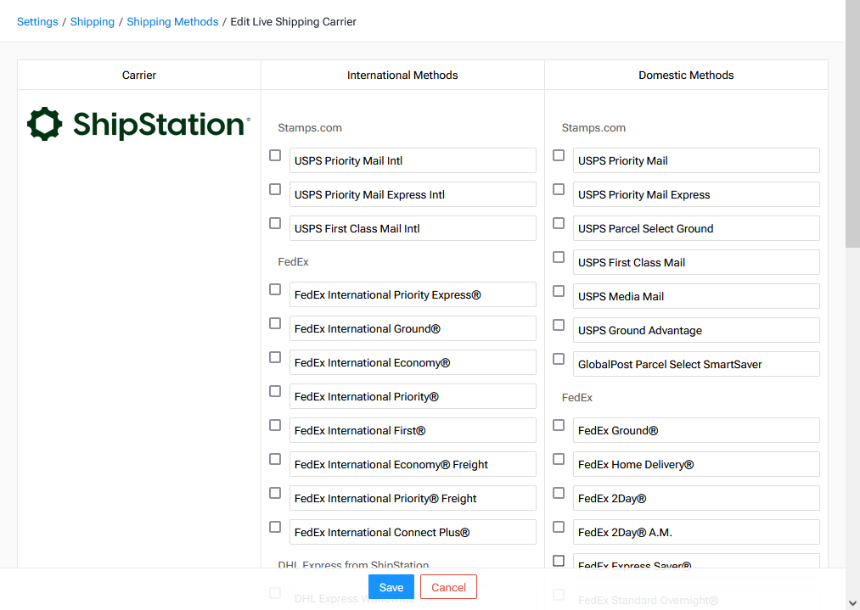Edit the USPS Priority Mail name field

click(696, 160)
